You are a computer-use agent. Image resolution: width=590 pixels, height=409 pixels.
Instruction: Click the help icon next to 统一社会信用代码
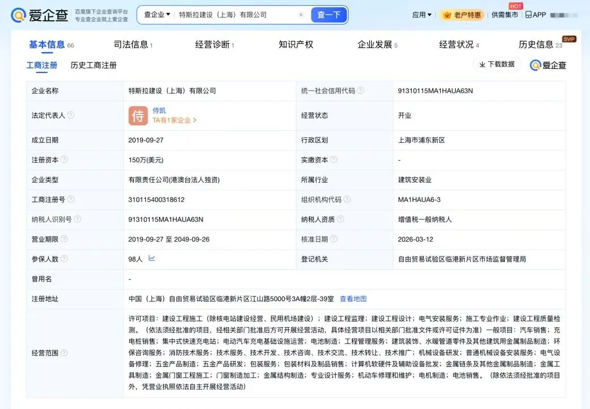pos(360,90)
